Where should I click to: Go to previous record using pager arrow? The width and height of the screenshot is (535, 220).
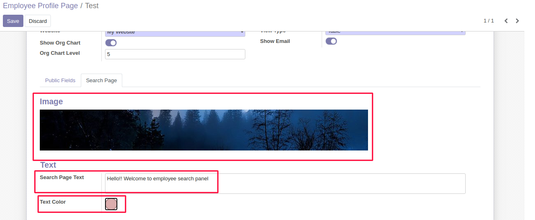pyautogui.click(x=506, y=21)
